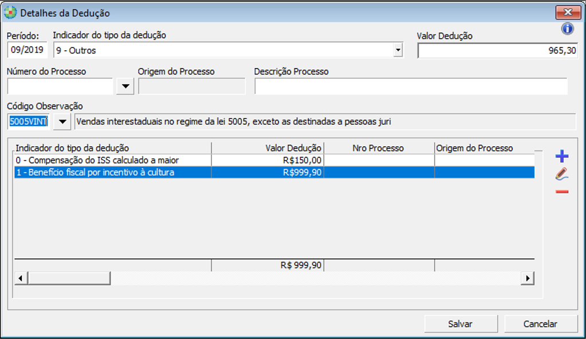Screen dimensions: 586x339
Task: Select the Compensação do ISS calculado a maior row
Action: [112, 160]
